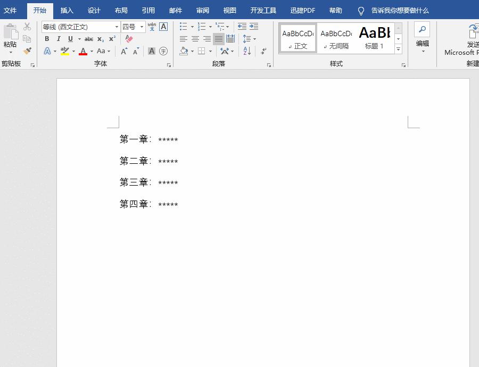Open the 审阅 ribbon tab
479x367 pixels.
coord(202,10)
